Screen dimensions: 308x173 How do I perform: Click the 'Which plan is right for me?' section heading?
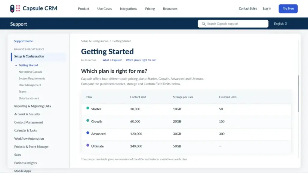pos(114,71)
